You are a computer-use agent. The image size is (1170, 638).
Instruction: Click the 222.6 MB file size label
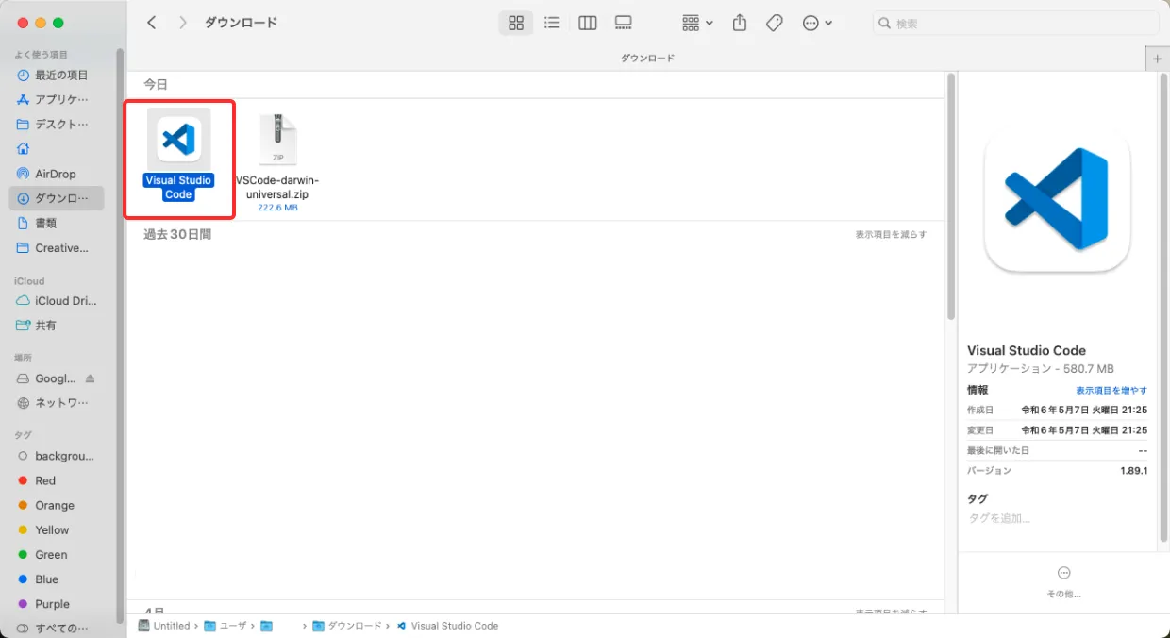point(277,208)
